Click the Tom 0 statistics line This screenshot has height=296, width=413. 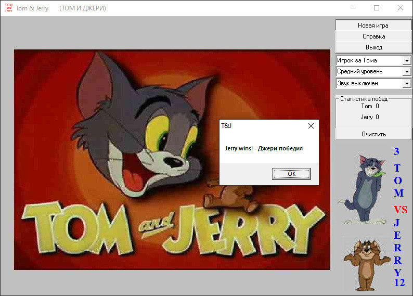370,106
